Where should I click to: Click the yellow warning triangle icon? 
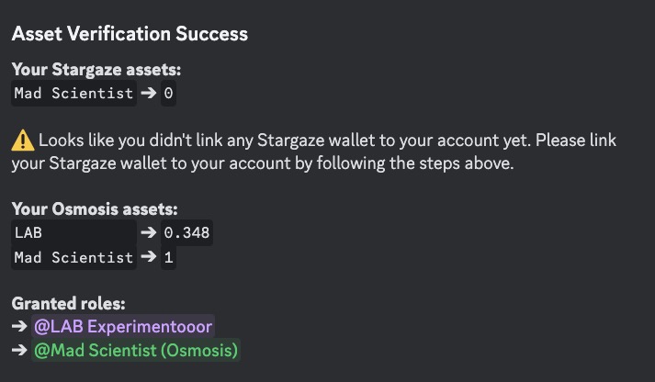click(22, 141)
